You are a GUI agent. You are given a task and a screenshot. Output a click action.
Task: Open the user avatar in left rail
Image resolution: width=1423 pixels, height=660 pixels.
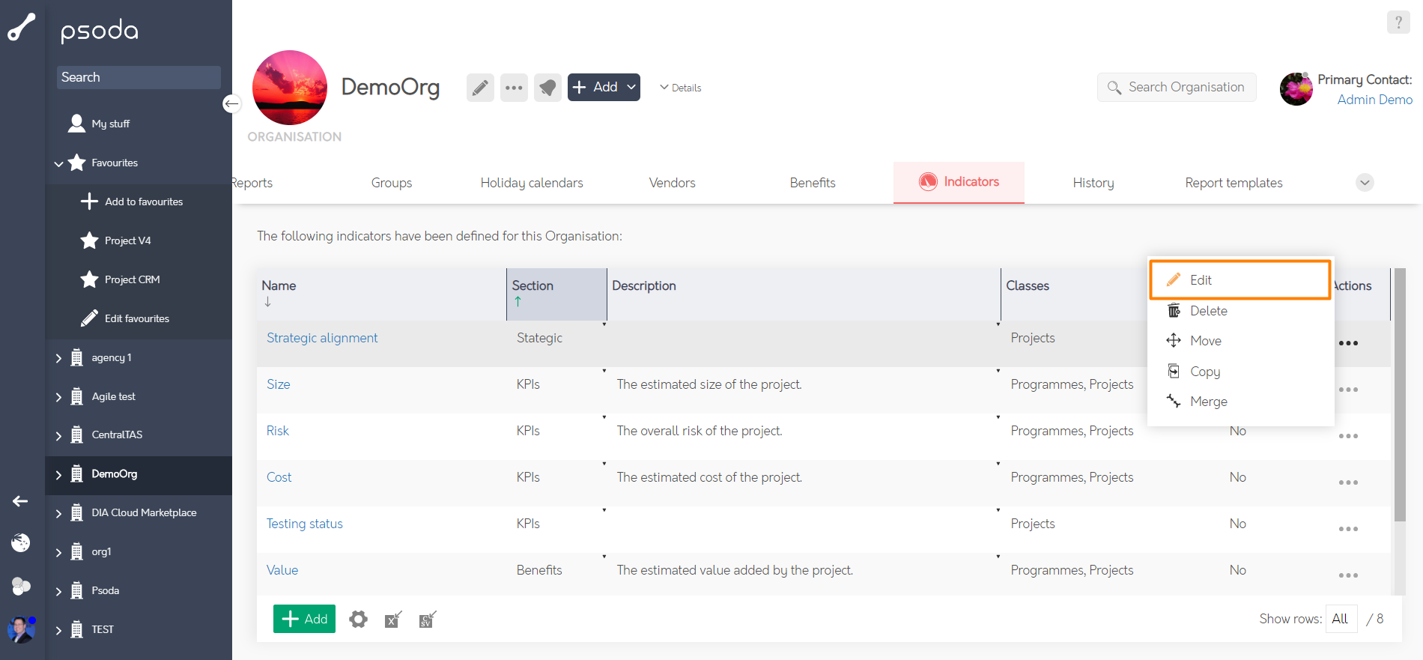point(21,629)
